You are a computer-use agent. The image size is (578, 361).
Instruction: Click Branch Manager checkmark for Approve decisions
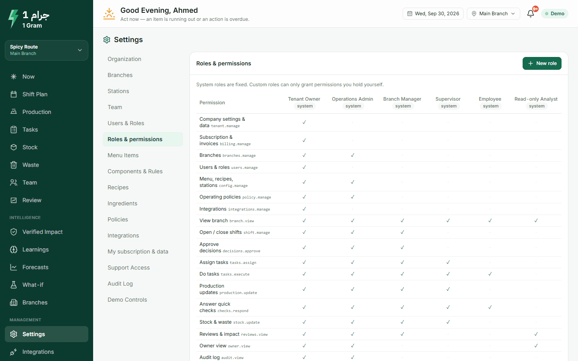[402, 247]
